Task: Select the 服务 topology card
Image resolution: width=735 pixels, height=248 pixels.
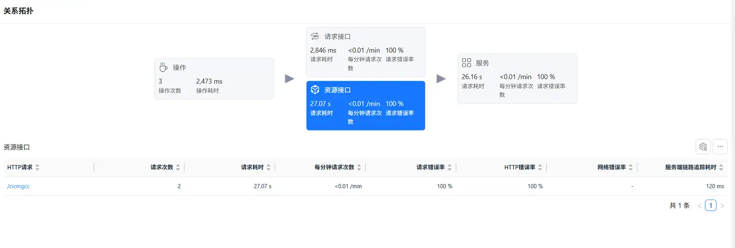Action: click(x=517, y=79)
